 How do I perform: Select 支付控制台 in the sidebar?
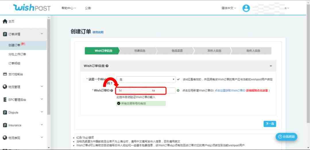tap(15, 74)
